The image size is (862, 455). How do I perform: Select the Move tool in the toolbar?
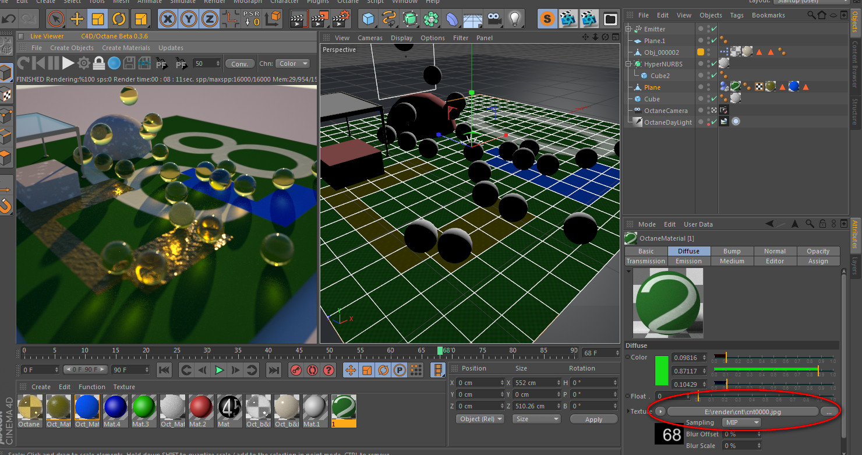(77, 19)
